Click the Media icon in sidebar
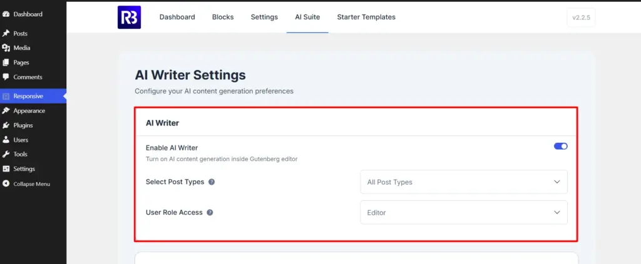641x264 pixels. [6, 47]
